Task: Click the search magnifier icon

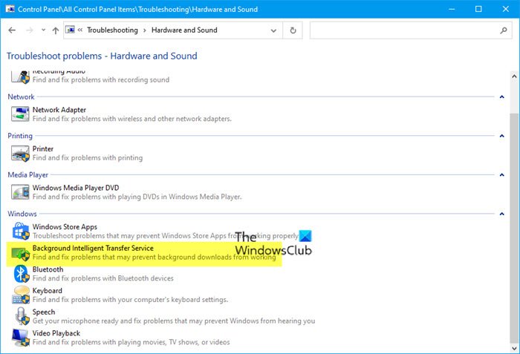Action: pyautogui.click(x=504, y=30)
